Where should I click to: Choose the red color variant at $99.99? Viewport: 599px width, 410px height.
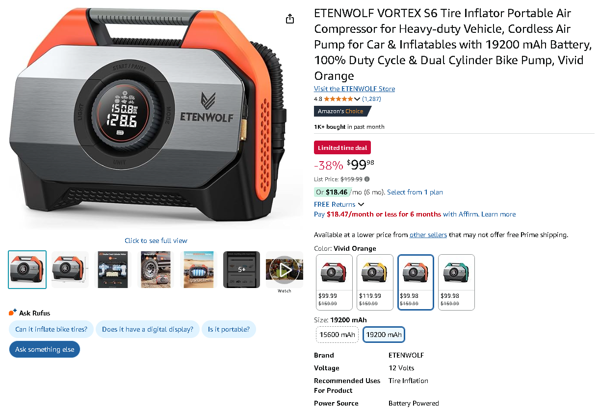(x=334, y=282)
